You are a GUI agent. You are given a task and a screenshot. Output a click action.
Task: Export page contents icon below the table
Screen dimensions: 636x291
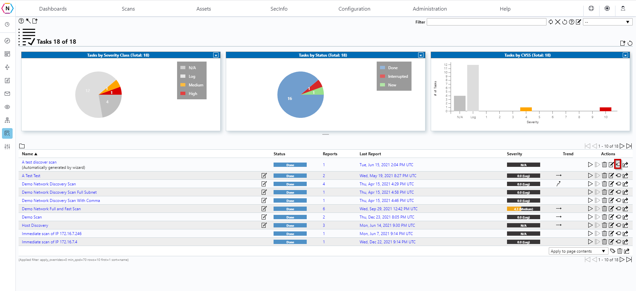(627, 251)
